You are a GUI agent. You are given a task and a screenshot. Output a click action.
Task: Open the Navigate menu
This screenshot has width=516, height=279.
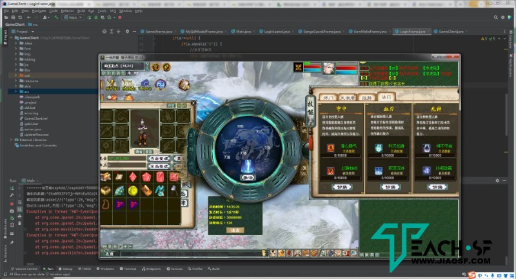pyautogui.click(x=39, y=11)
